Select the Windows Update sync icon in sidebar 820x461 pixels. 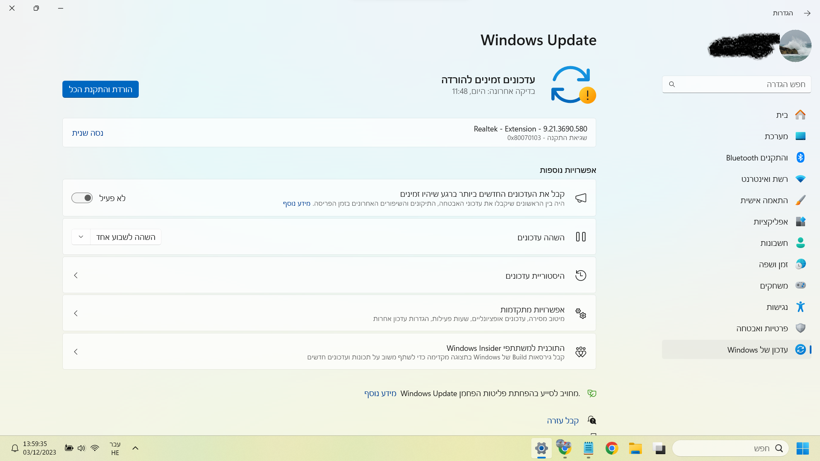pyautogui.click(x=800, y=350)
